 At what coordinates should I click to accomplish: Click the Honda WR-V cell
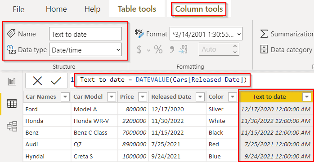tap(94, 121)
